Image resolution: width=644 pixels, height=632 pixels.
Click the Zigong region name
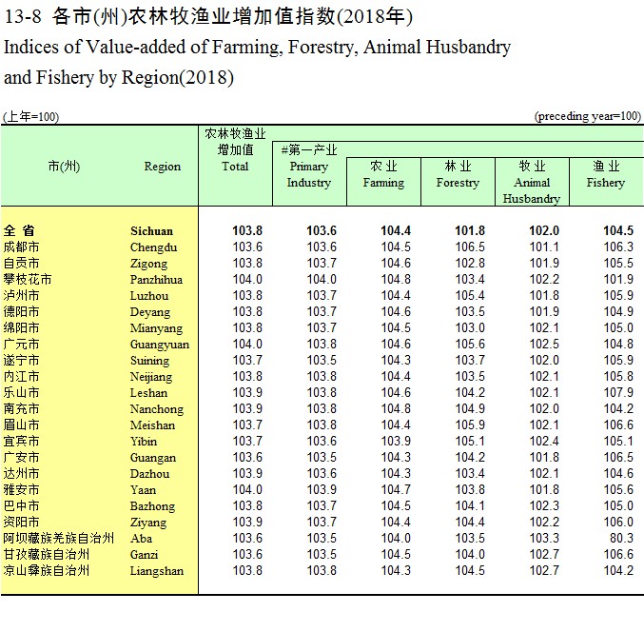point(148,264)
